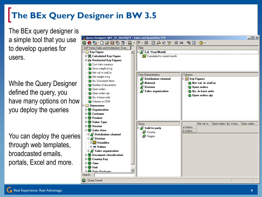
Task: Click the grayed-out expand-arrows icon in toolbar
Action: (176, 43)
